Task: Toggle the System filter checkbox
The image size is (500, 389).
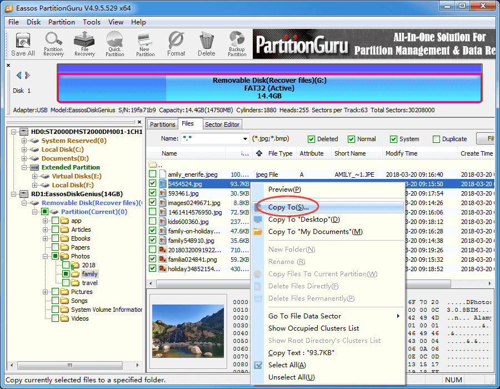Action: pyautogui.click(x=393, y=139)
